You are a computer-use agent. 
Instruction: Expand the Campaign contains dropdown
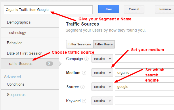tap(102, 59)
